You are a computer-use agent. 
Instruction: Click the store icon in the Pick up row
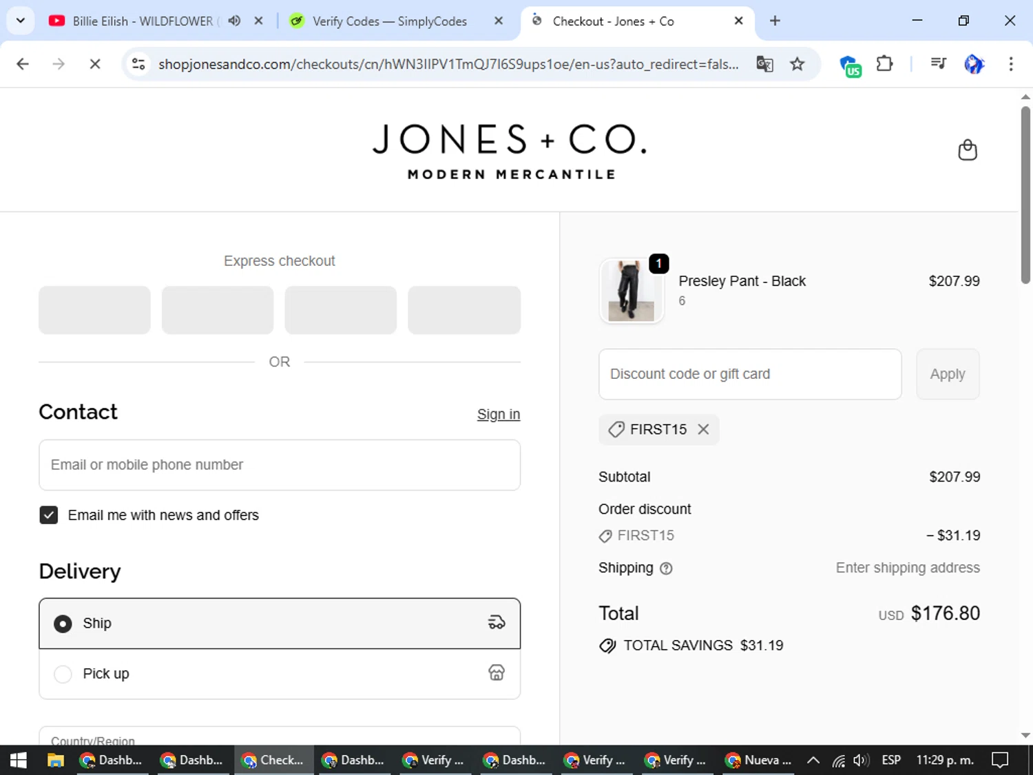pyautogui.click(x=497, y=673)
